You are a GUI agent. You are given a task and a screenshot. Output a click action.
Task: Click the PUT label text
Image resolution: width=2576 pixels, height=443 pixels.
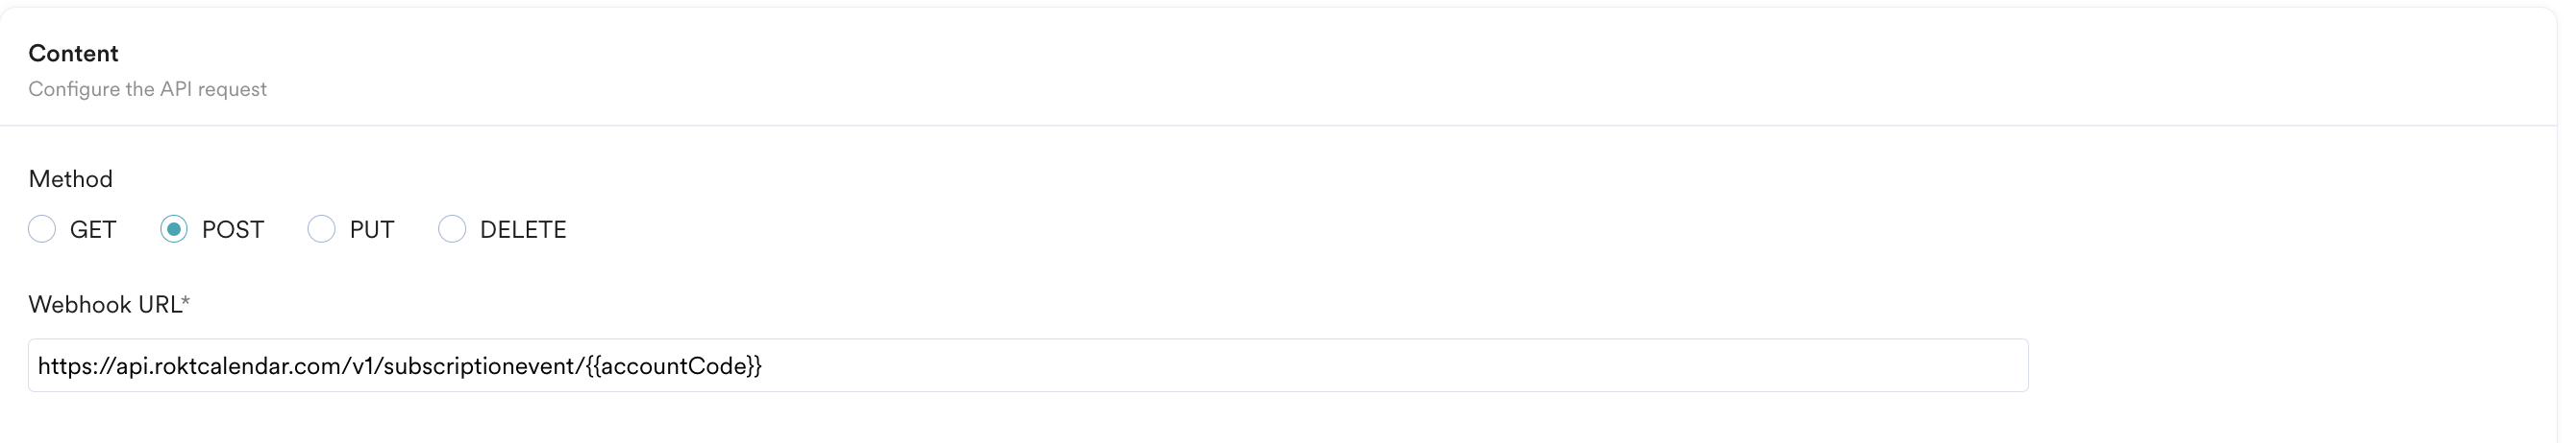[x=372, y=230]
